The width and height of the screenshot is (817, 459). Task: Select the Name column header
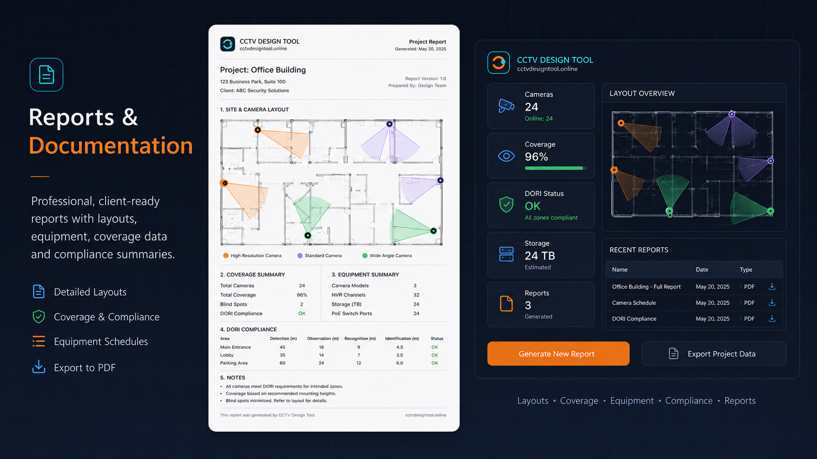pyautogui.click(x=620, y=270)
